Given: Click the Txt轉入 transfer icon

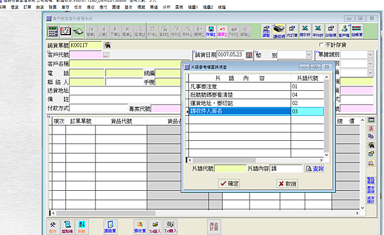Looking at the screenshot, I should point(170,227).
